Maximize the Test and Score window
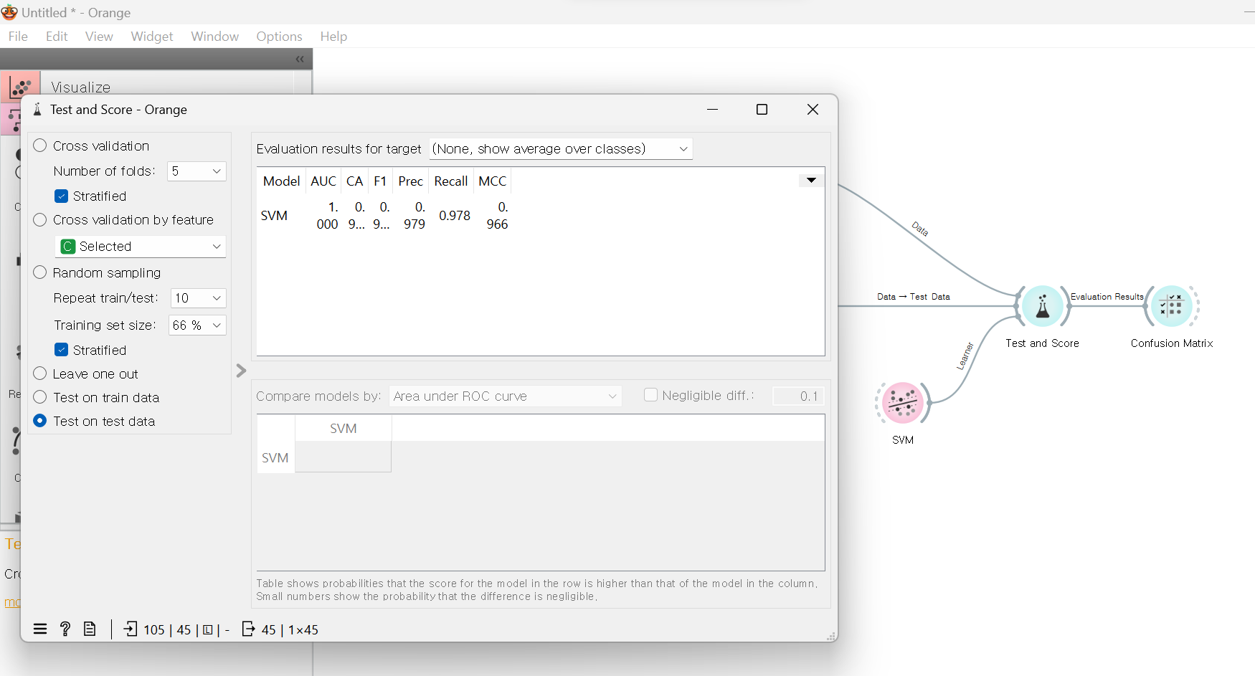1255x676 pixels. (x=762, y=110)
